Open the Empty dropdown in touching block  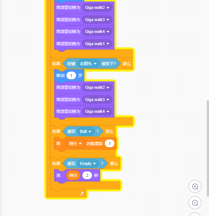coord(88,163)
